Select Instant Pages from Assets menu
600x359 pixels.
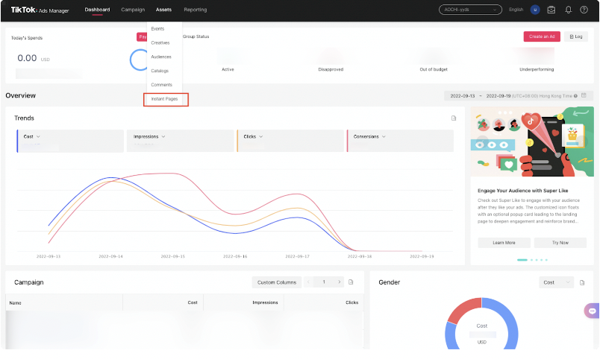[165, 99]
